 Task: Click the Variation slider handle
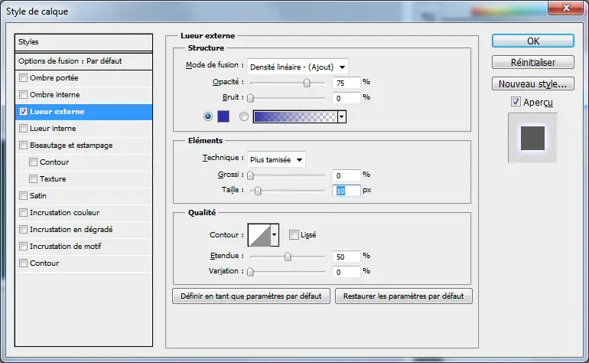coord(250,272)
